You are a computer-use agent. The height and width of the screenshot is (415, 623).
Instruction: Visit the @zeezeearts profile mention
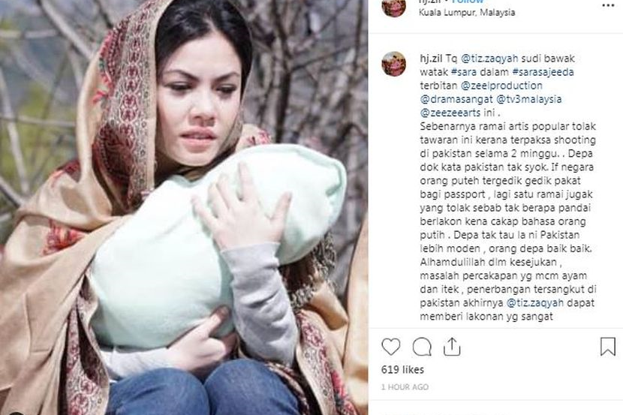tap(450, 113)
